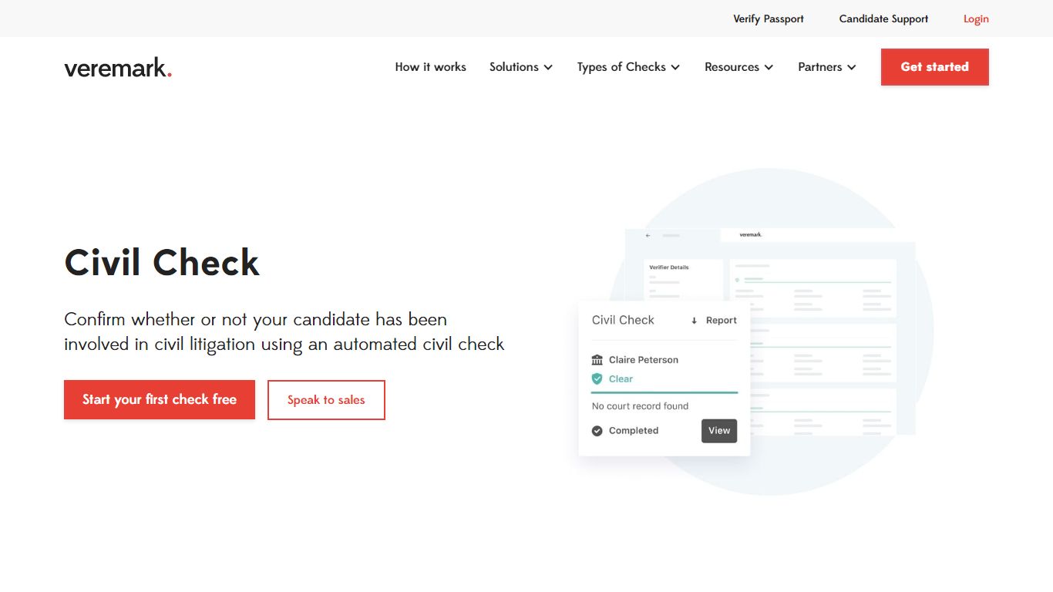The height and width of the screenshot is (592, 1053).
Task: Click the Login link
Action: 976,18
